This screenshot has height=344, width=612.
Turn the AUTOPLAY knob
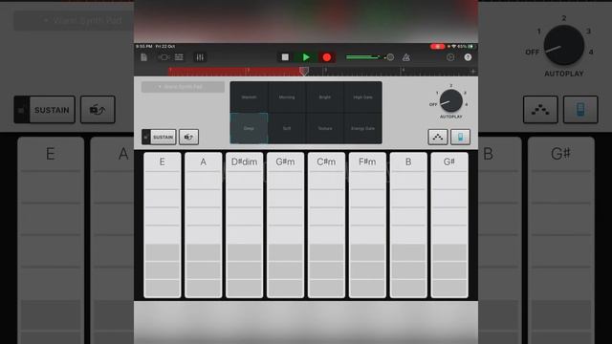(450, 100)
